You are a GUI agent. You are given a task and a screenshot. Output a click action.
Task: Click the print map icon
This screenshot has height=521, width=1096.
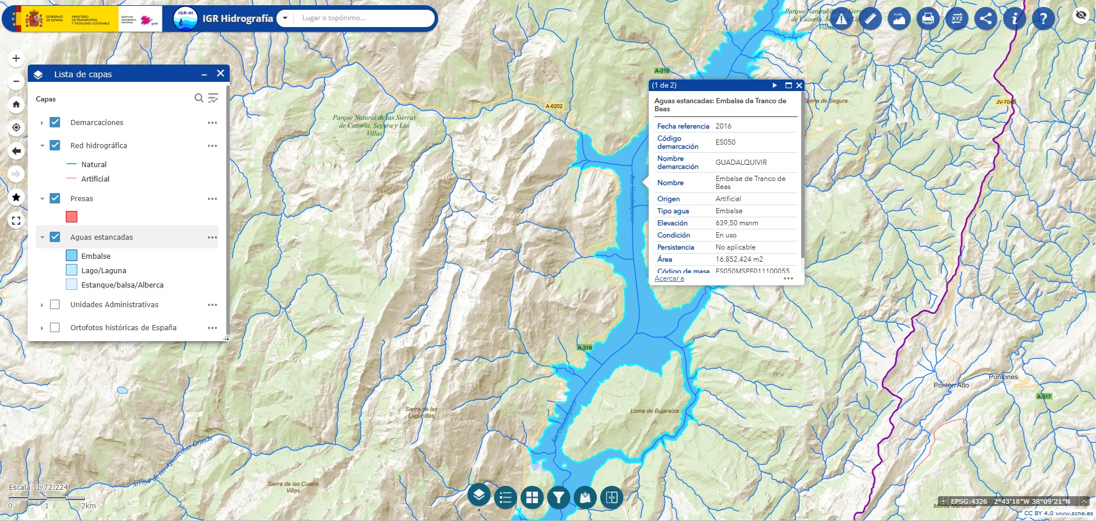927,18
